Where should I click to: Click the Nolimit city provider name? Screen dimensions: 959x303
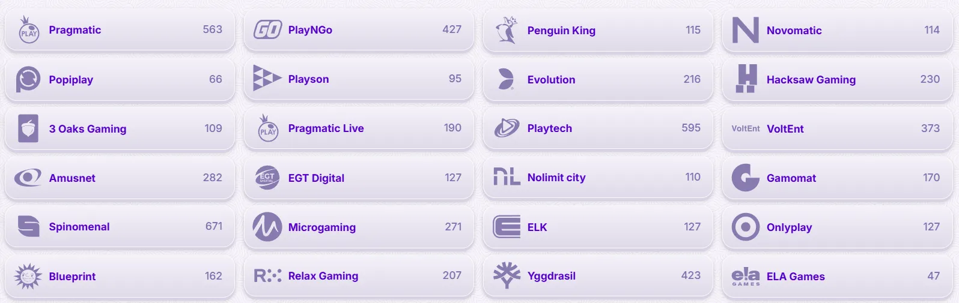pyautogui.click(x=556, y=178)
